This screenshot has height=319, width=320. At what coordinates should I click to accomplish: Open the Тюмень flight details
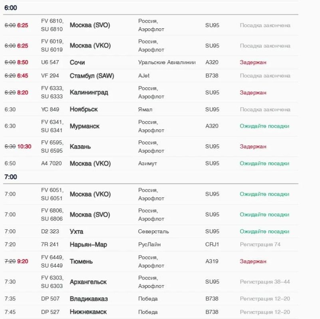point(151,261)
